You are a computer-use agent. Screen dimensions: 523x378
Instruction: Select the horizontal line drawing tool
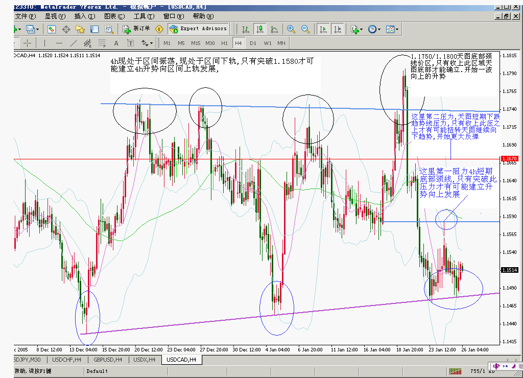click(x=59, y=43)
